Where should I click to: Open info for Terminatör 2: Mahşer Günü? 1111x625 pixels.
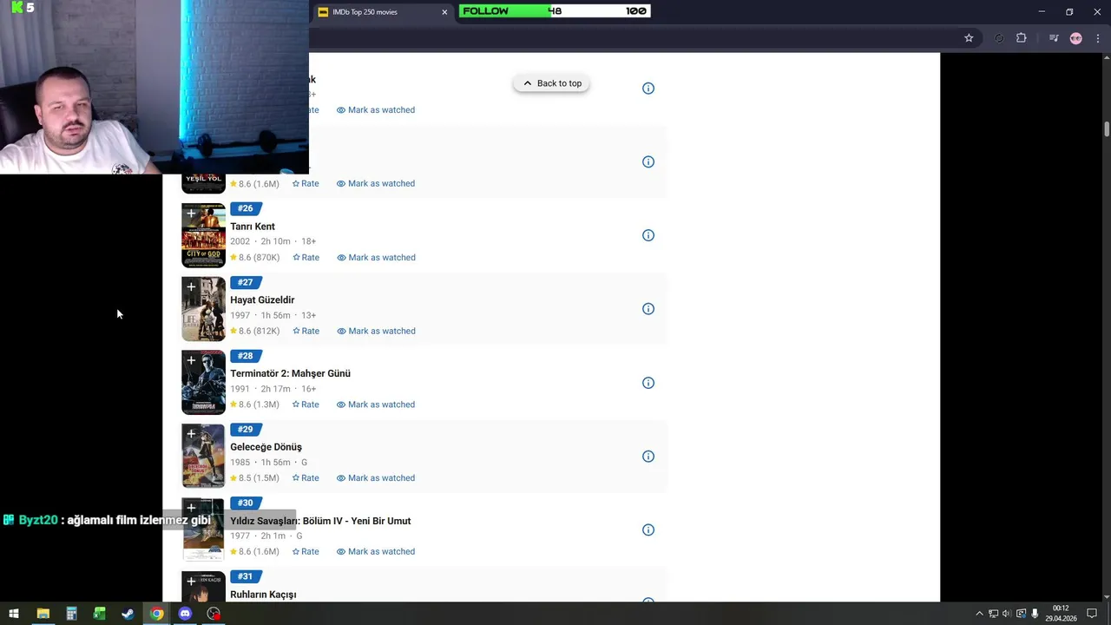click(648, 383)
